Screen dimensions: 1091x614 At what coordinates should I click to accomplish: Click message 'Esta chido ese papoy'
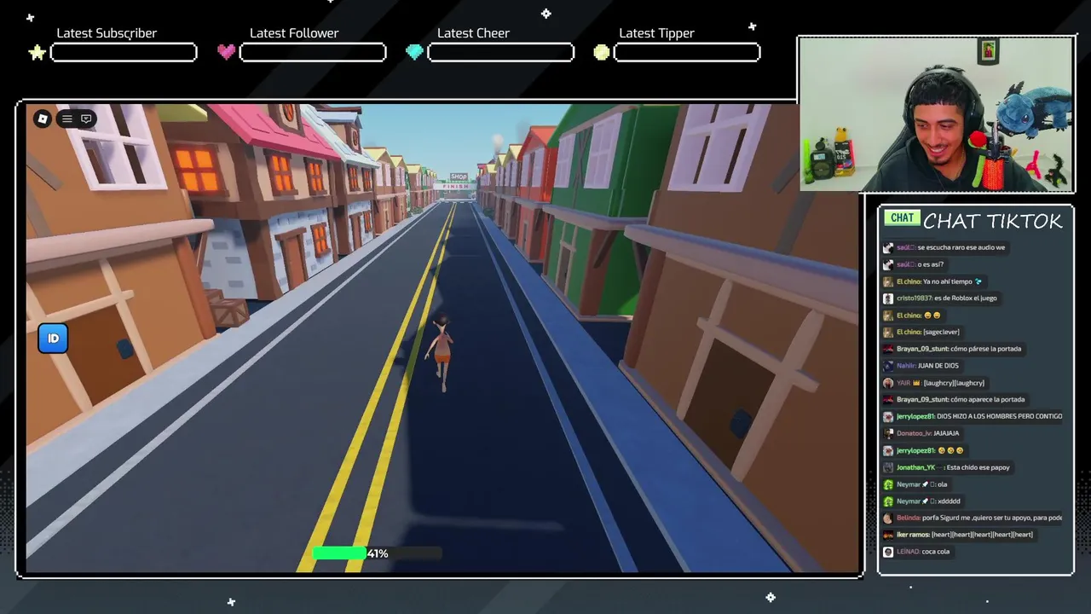click(978, 467)
